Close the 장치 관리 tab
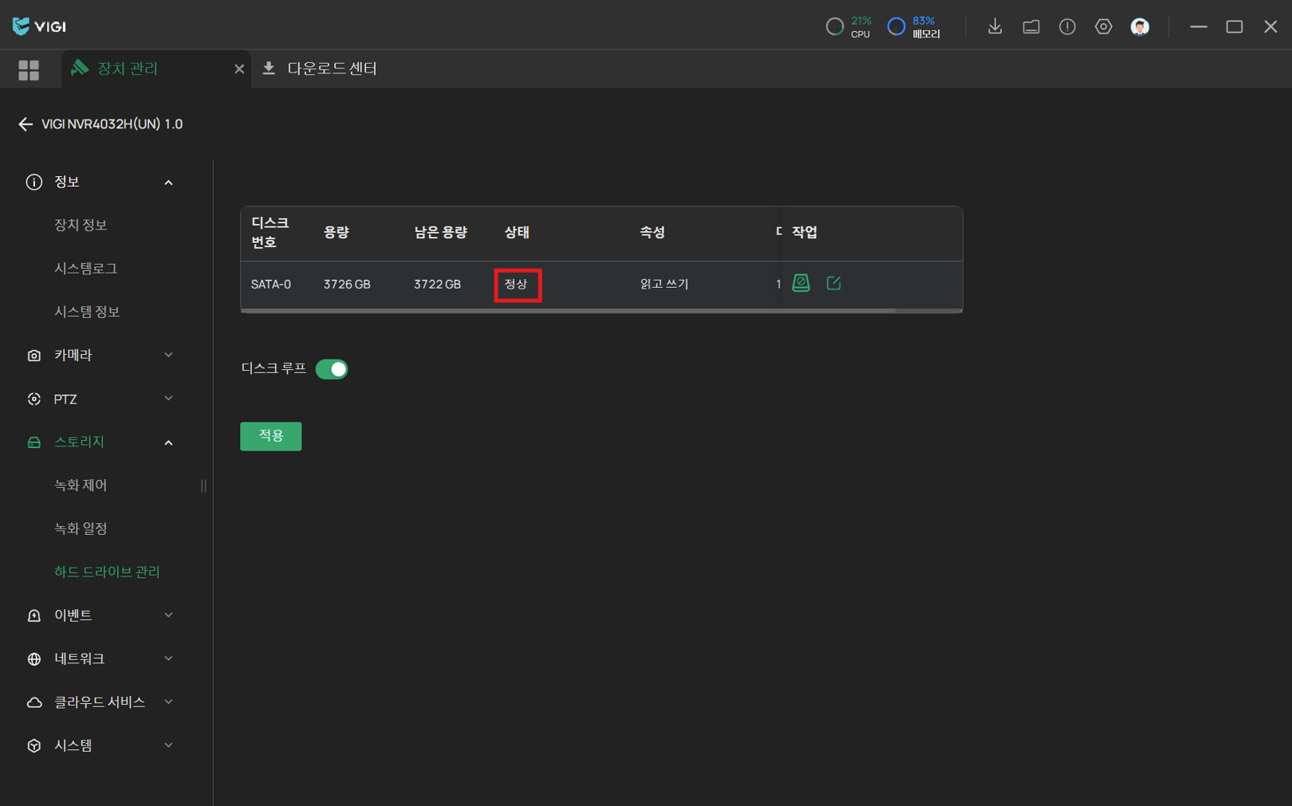Viewport: 1292px width, 806px height. [x=238, y=69]
